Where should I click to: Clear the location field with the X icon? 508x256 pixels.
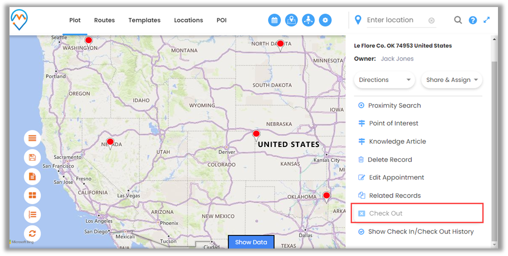pos(431,20)
